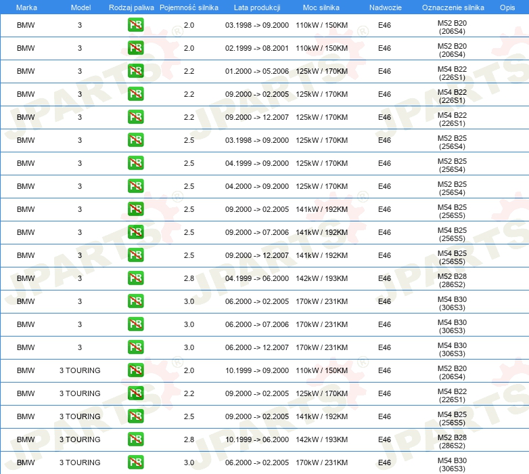The height and width of the screenshot is (474, 529).
Task: Click fuel icon for BMW 3 3.0 06.2000->02.2005 row
Action: (x=135, y=301)
